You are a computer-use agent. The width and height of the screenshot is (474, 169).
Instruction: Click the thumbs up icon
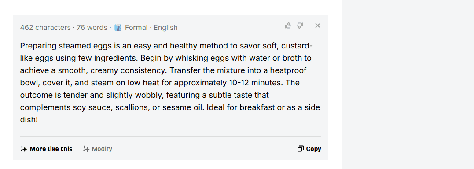click(288, 26)
